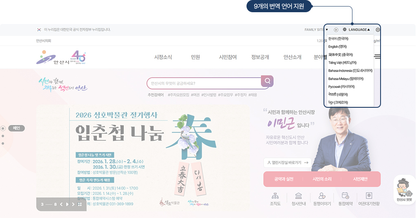The image size is (416, 218).
Task: Click the 시민의 소리 link
Action: [x=322, y=179]
